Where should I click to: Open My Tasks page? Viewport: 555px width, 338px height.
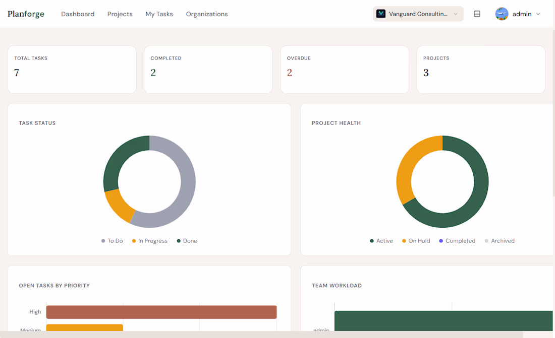[x=159, y=14]
